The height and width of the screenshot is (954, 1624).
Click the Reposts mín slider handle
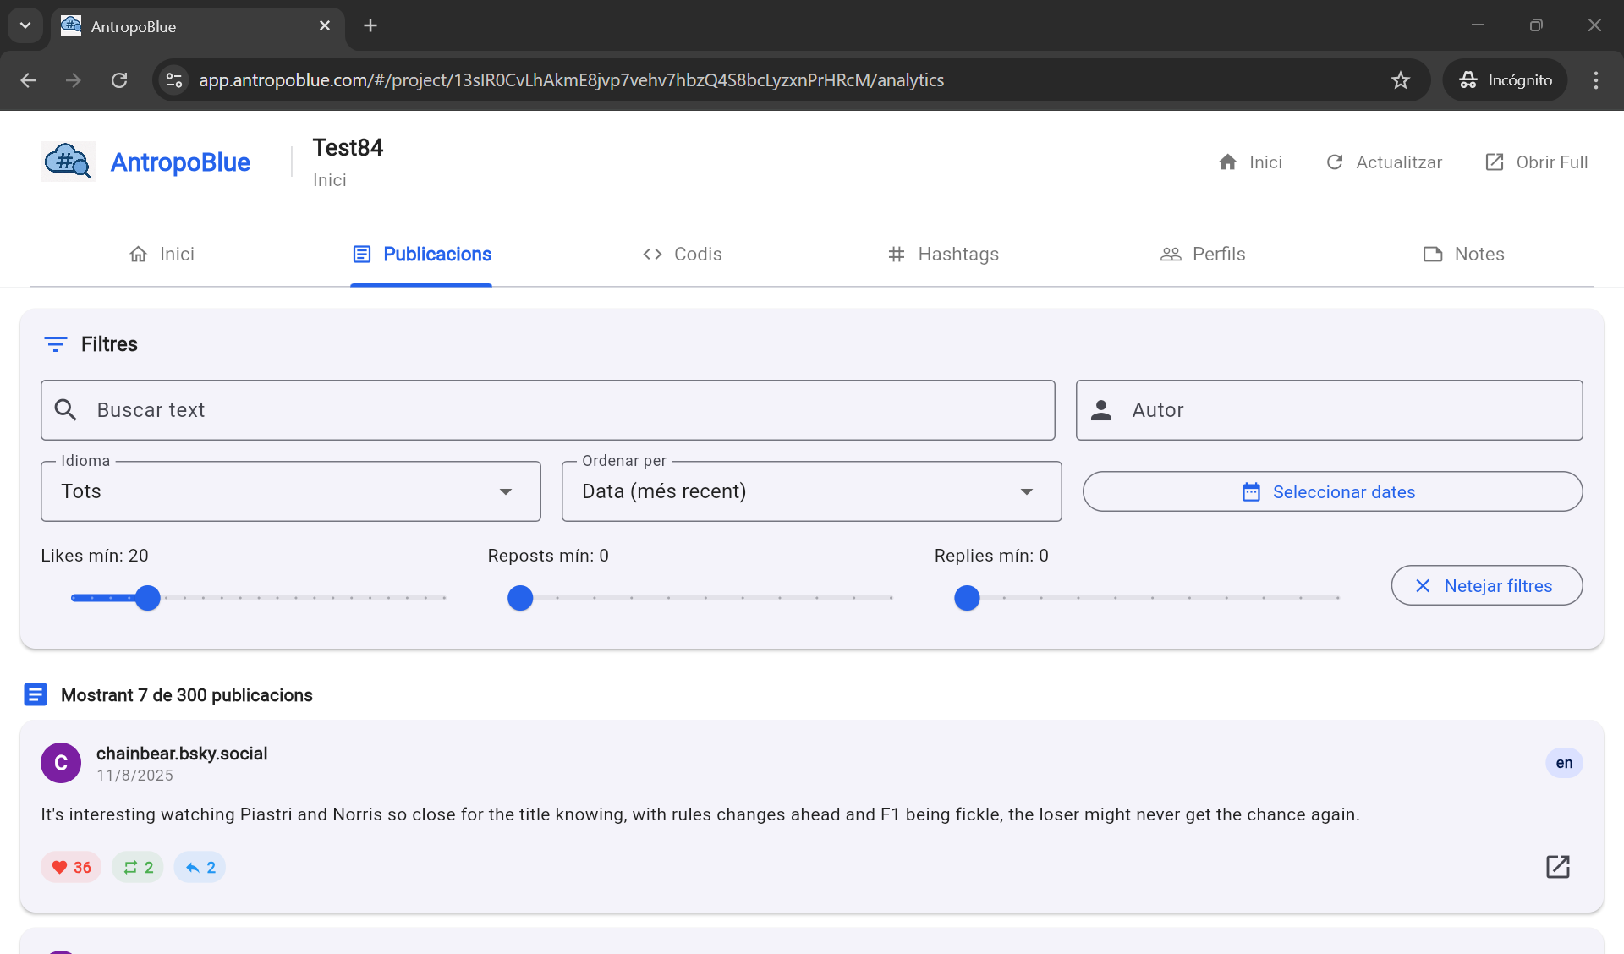coord(520,598)
